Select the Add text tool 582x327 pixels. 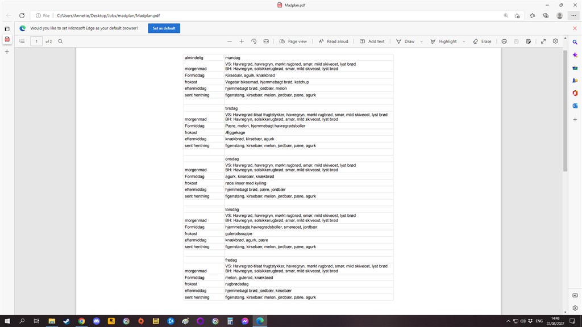(x=372, y=41)
